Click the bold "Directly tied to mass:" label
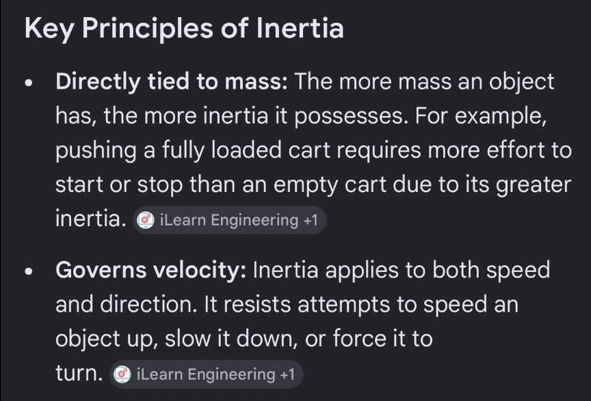Screen dimensions: 591x401 click(172, 81)
